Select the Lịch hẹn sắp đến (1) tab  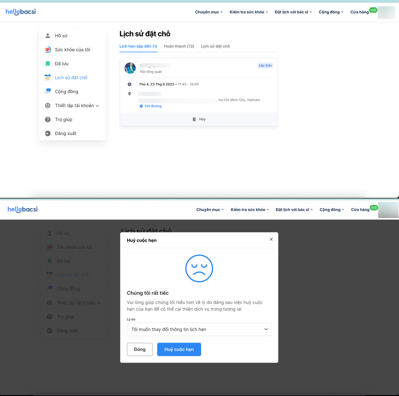[x=138, y=46]
